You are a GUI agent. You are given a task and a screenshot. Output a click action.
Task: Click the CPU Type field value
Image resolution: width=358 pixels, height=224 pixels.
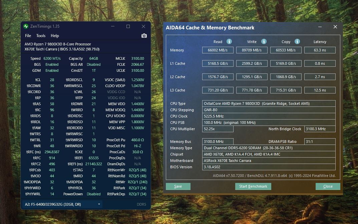(x=269, y=103)
